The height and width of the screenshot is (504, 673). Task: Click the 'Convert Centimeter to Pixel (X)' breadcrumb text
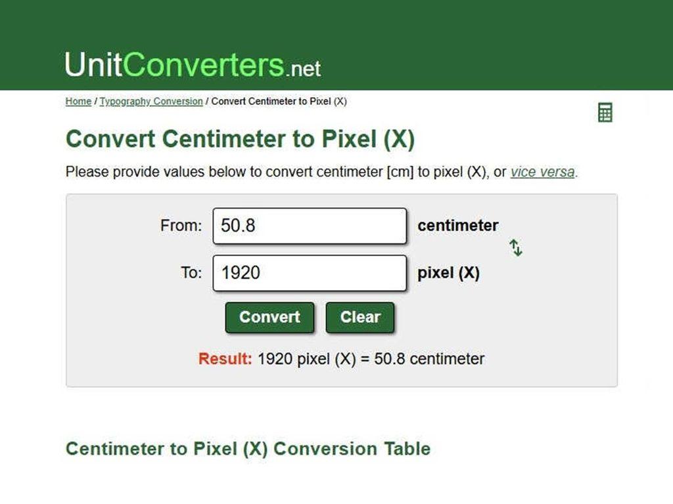pos(279,102)
